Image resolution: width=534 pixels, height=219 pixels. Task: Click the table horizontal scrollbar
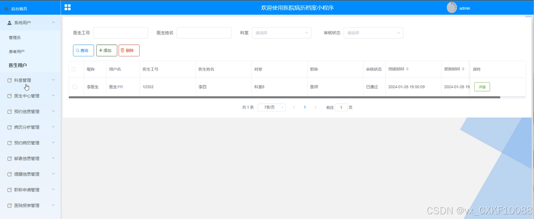pyautogui.click(x=284, y=97)
